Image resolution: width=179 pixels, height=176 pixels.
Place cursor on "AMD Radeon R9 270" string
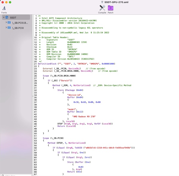point(84,116)
